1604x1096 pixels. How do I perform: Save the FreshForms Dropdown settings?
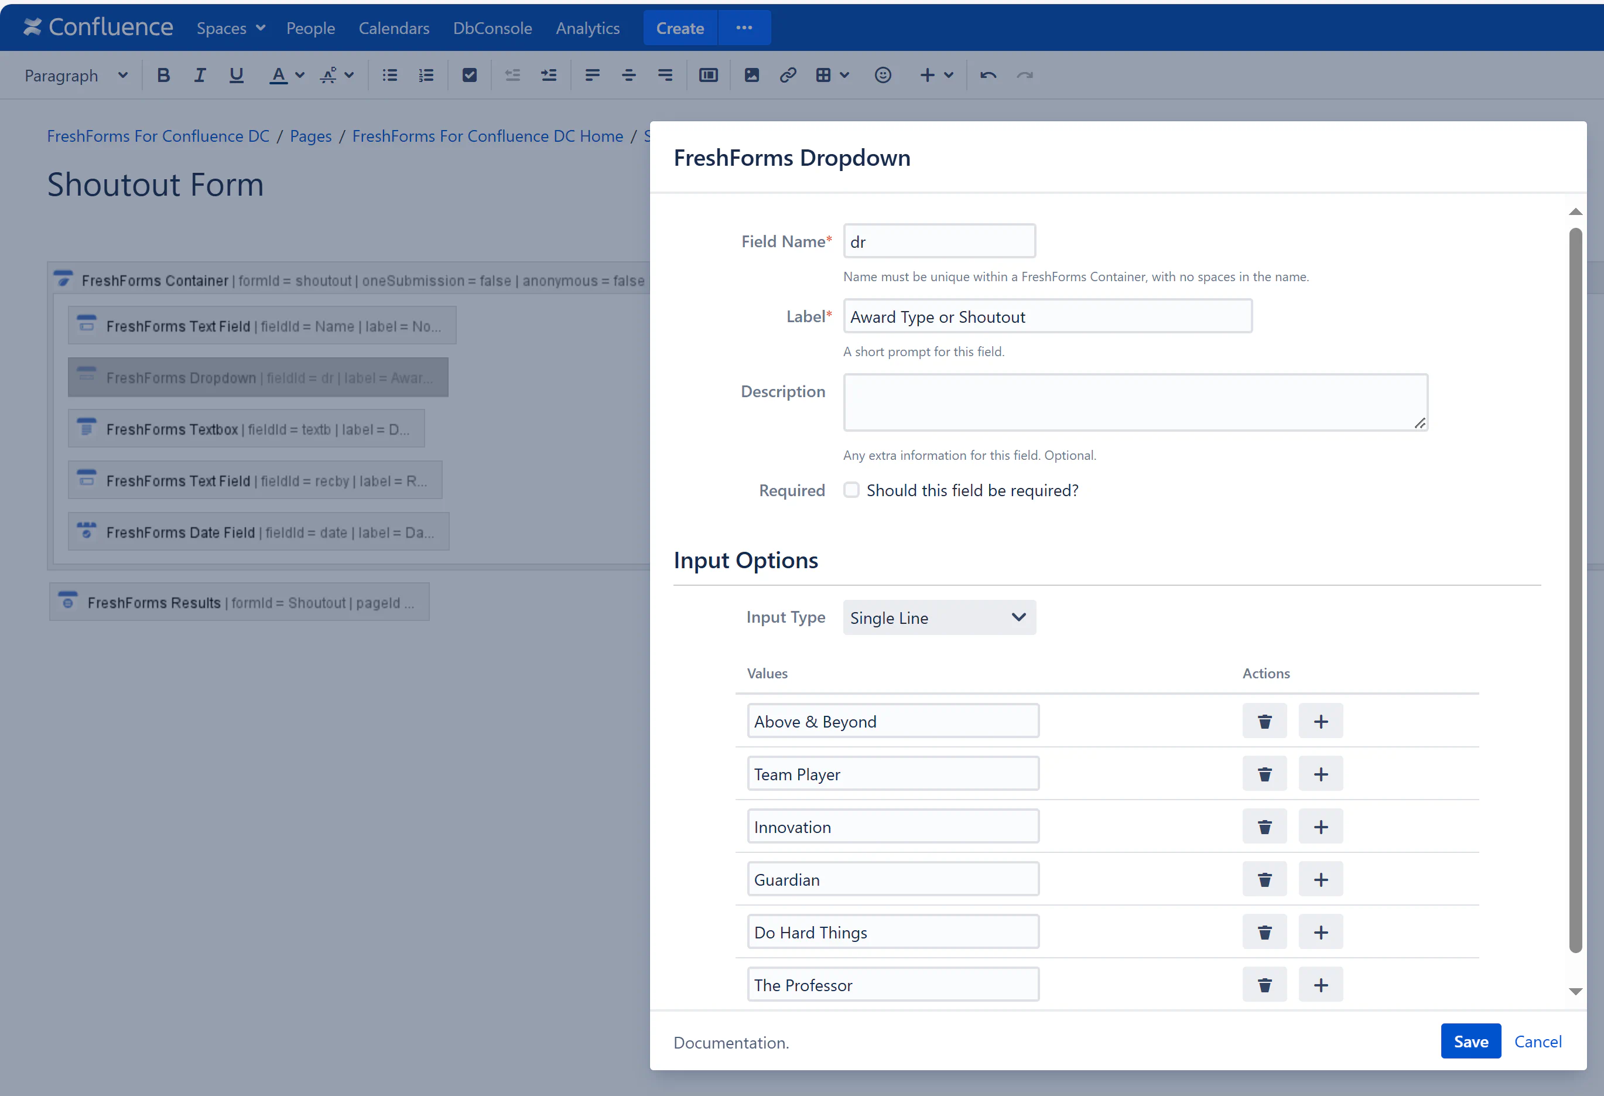(1470, 1042)
